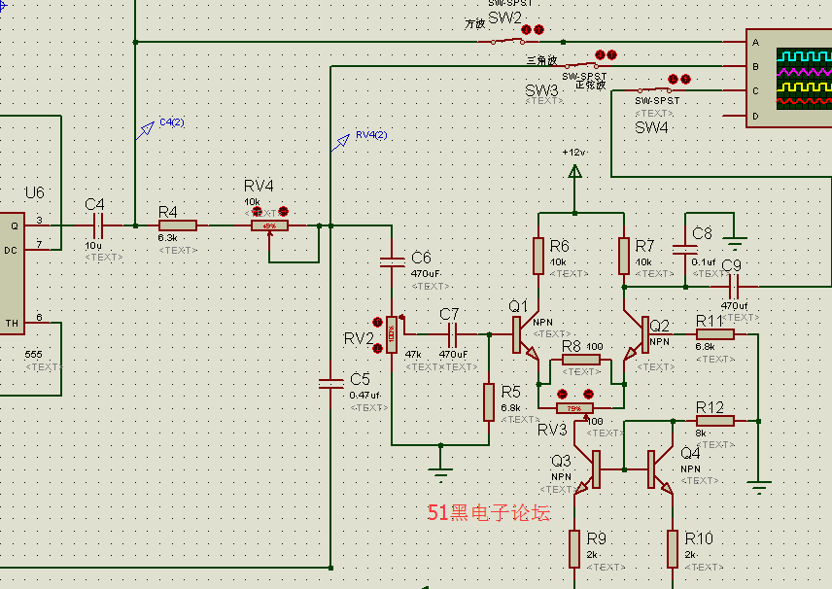Click the SW2 down-arrow actuator button
This screenshot has height=589, width=832.
coord(526,30)
